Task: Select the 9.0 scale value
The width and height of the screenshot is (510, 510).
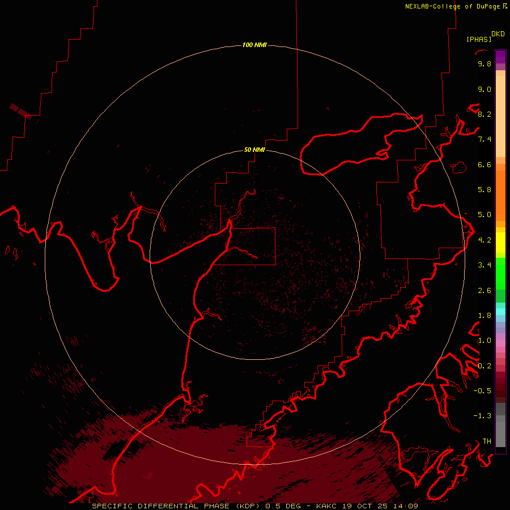Action: (x=484, y=89)
